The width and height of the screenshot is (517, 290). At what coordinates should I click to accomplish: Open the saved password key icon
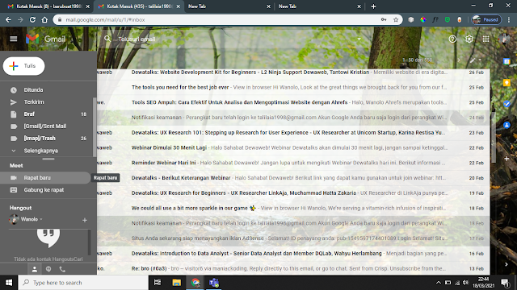[384, 19]
